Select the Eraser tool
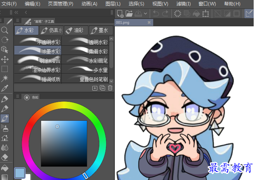 point(5,158)
